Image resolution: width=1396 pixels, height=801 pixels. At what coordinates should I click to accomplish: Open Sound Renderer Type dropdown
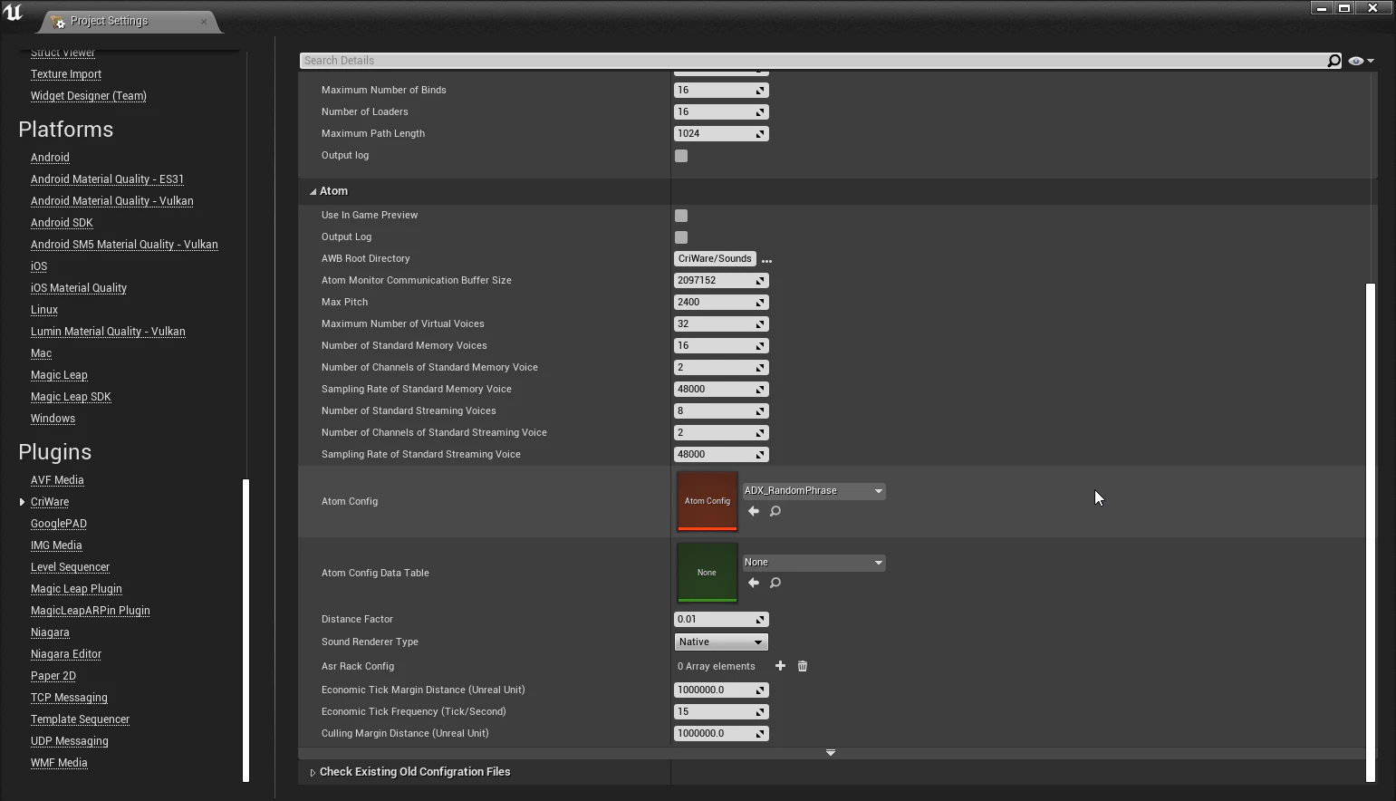721,642
